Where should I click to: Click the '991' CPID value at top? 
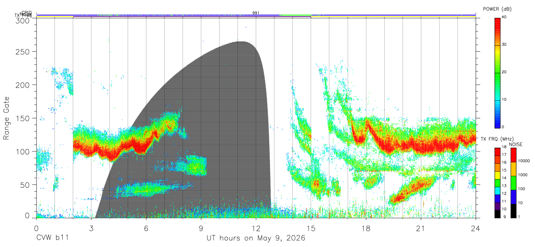click(256, 13)
